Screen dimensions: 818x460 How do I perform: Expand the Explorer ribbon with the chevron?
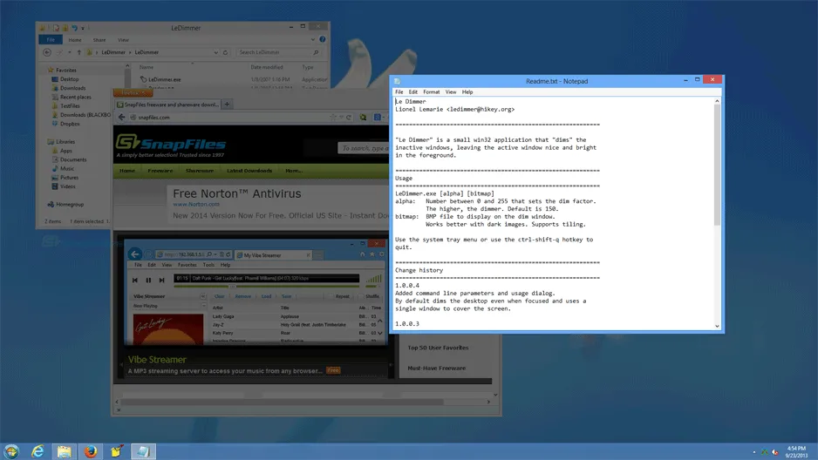click(x=313, y=39)
